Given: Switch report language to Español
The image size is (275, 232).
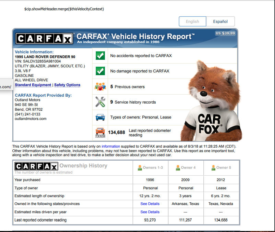Looking at the screenshot, I should coord(220,22).
